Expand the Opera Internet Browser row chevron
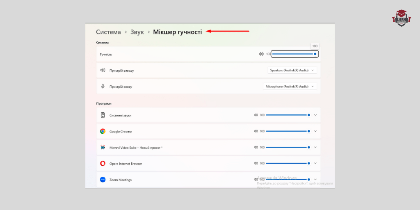 [x=315, y=163]
